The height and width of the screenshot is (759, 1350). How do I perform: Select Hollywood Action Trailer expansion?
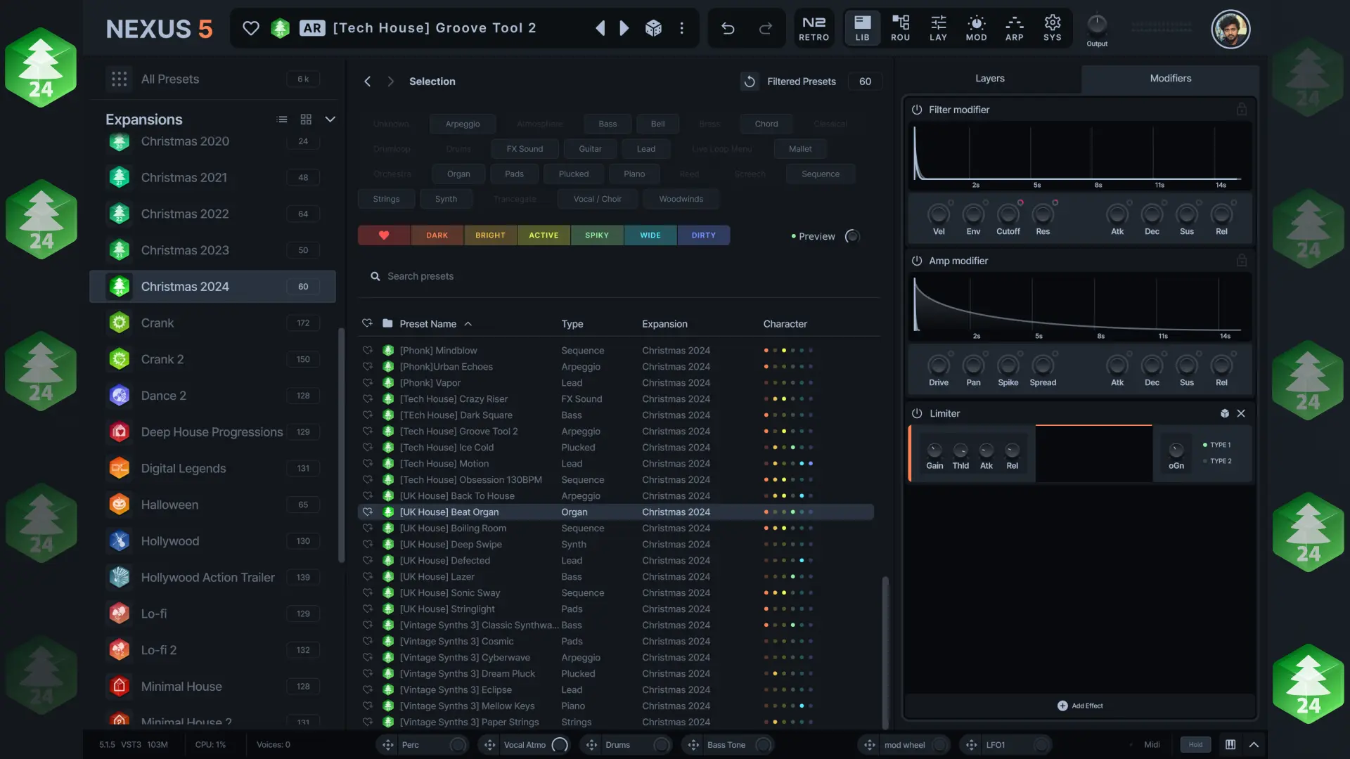click(212, 578)
